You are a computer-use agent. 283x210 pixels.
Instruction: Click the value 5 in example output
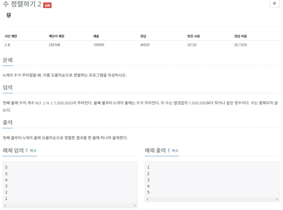(x=148, y=192)
